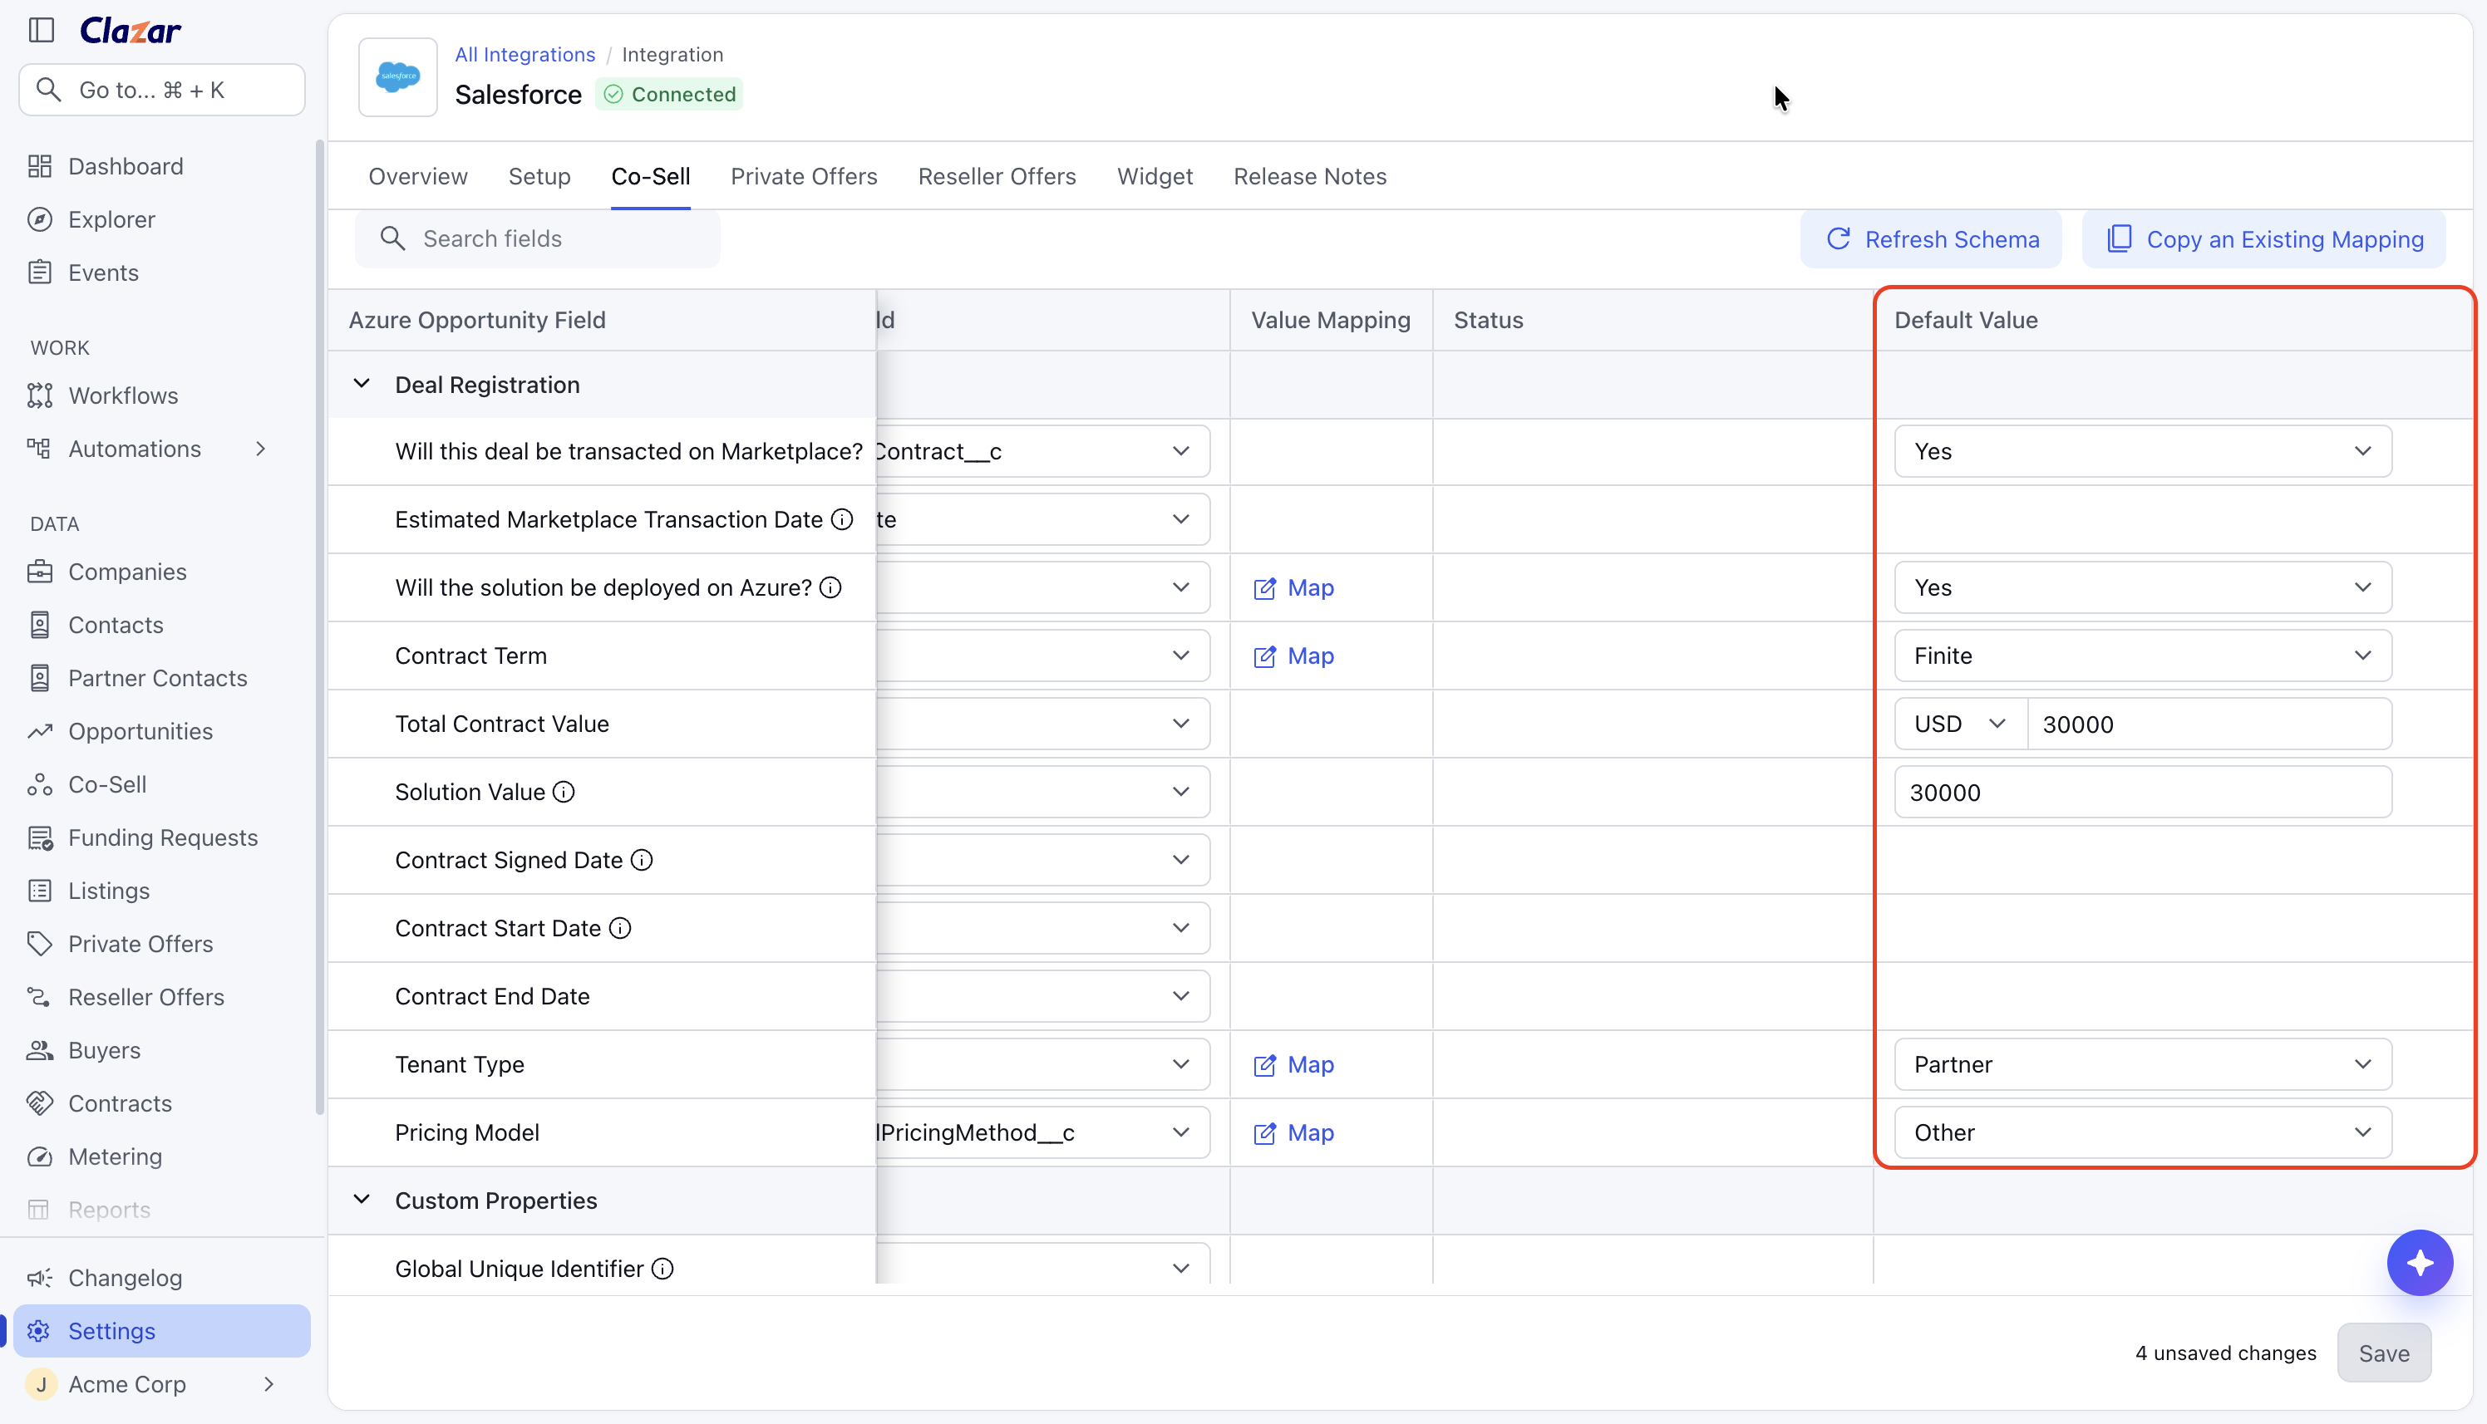
Task: Open the Release Notes tab
Action: [x=1309, y=177]
